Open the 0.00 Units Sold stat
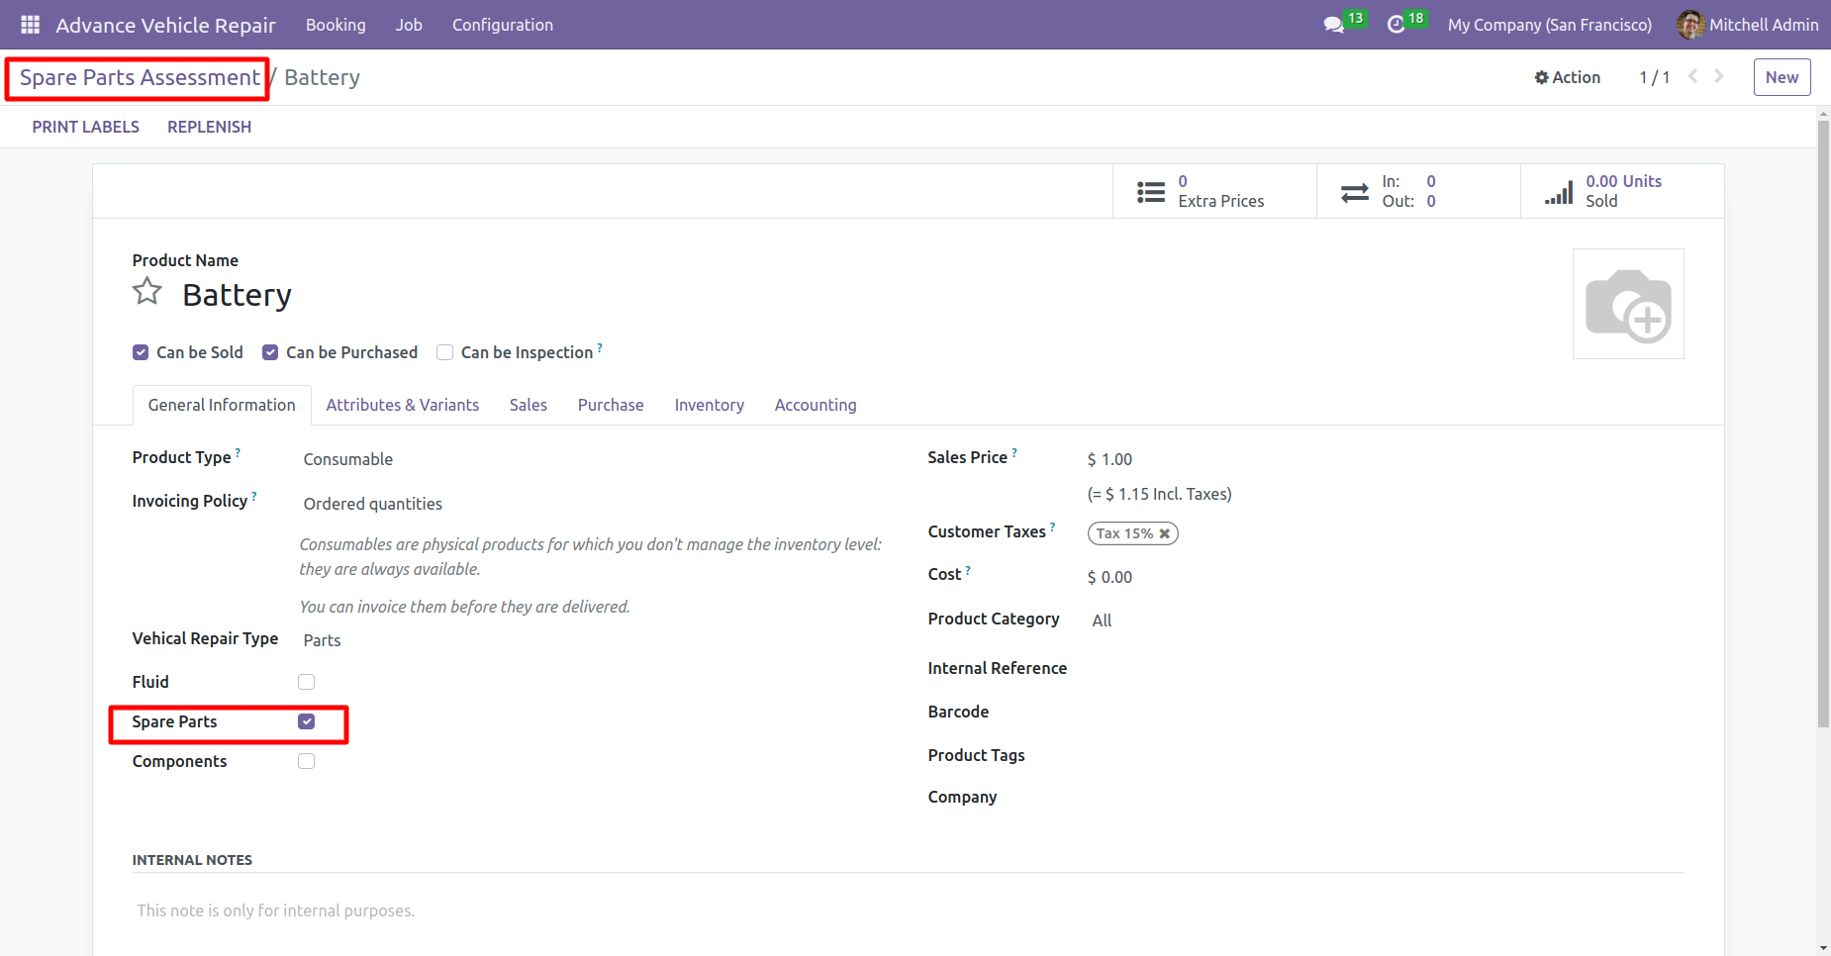 click(1622, 191)
